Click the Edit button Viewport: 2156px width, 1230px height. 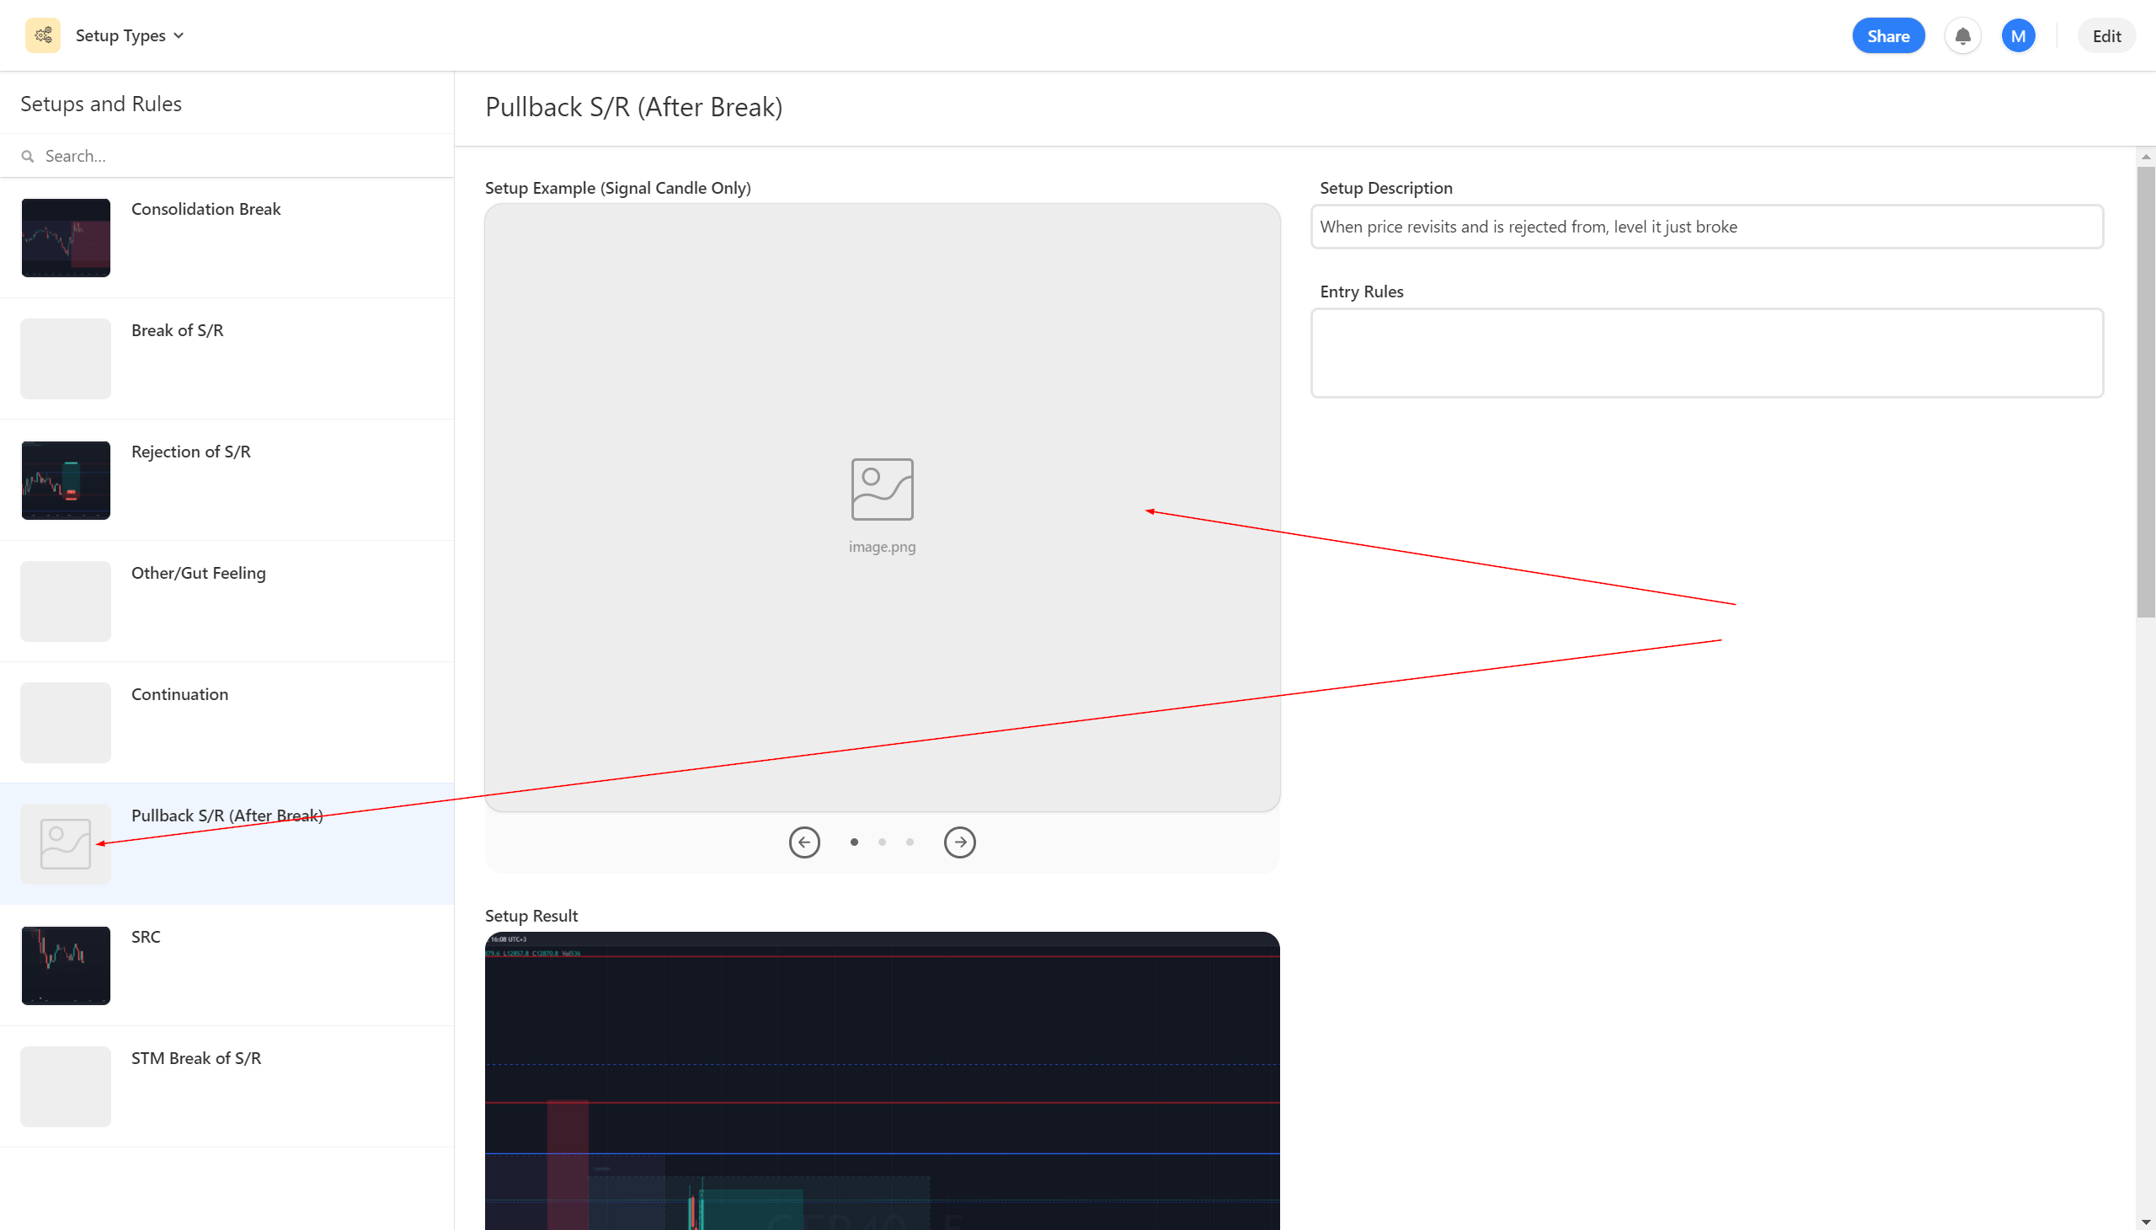pos(2106,35)
